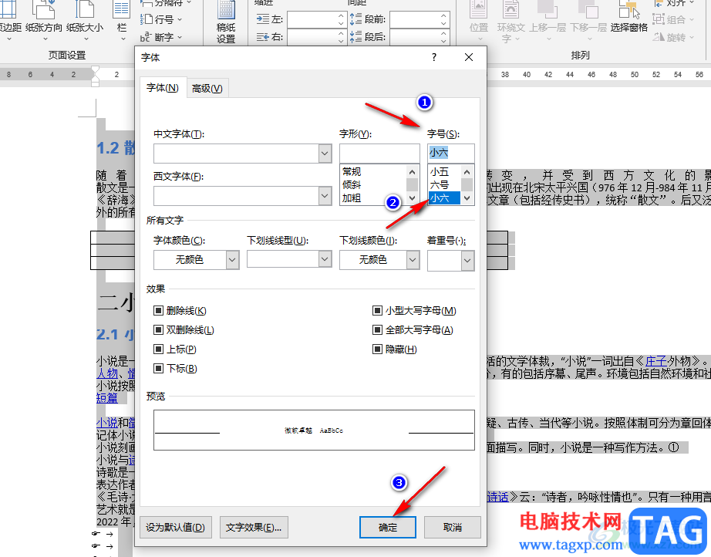711x557 pixels.
Task: Click the ruler indent marker
Action: [x=95, y=76]
